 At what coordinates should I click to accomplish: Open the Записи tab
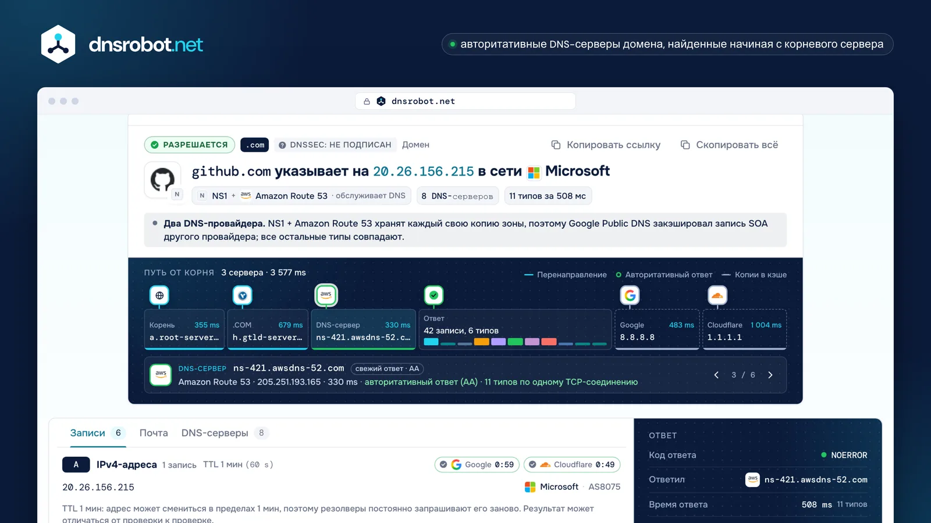tap(98, 433)
